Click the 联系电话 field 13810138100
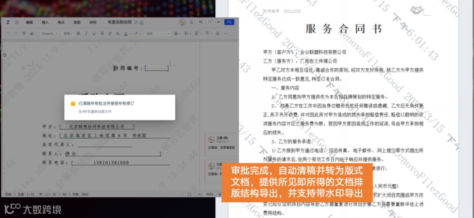The height and width of the screenshot is (218, 474). coord(121,163)
